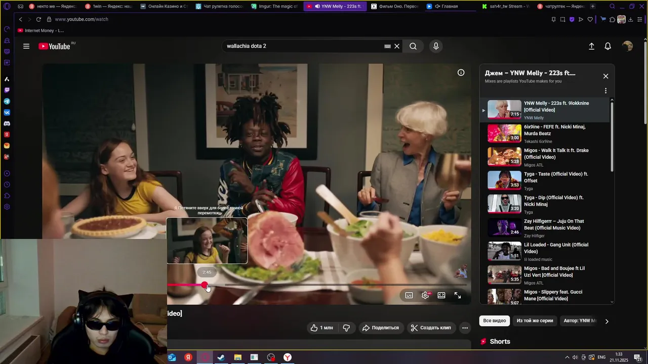This screenshot has width=648, height=364.
Task: Switch to 1win Яндекс tab
Action: (x=109, y=7)
